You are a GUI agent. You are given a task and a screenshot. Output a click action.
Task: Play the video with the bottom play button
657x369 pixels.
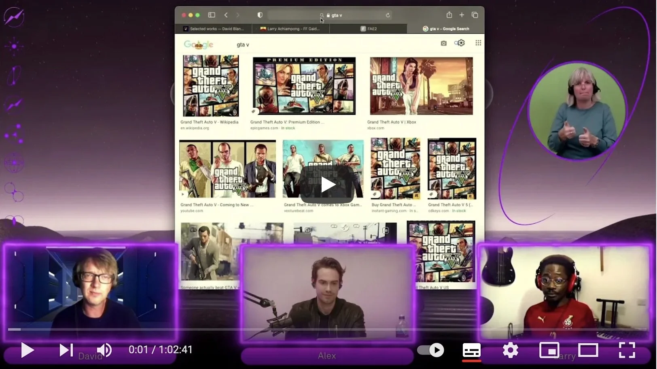(x=27, y=350)
